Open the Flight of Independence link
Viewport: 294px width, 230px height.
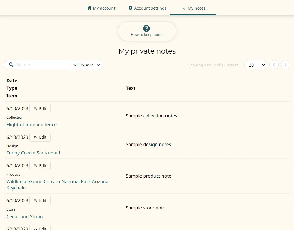tap(31, 125)
